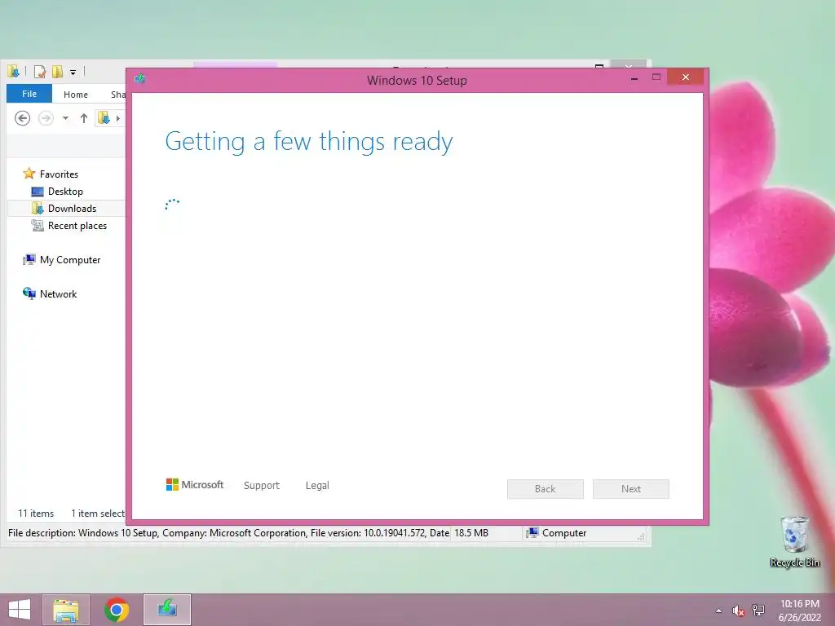Click the Next button in Setup
This screenshot has width=835, height=626.
click(x=631, y=489)
